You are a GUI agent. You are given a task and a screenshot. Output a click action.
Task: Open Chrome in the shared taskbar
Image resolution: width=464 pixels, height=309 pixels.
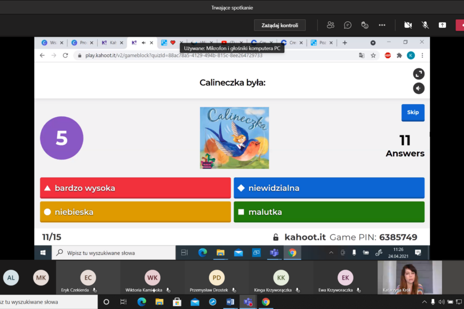292,253
